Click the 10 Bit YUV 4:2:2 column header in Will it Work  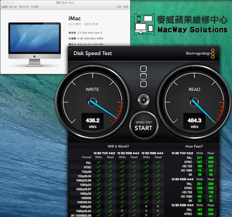point(104,153)
